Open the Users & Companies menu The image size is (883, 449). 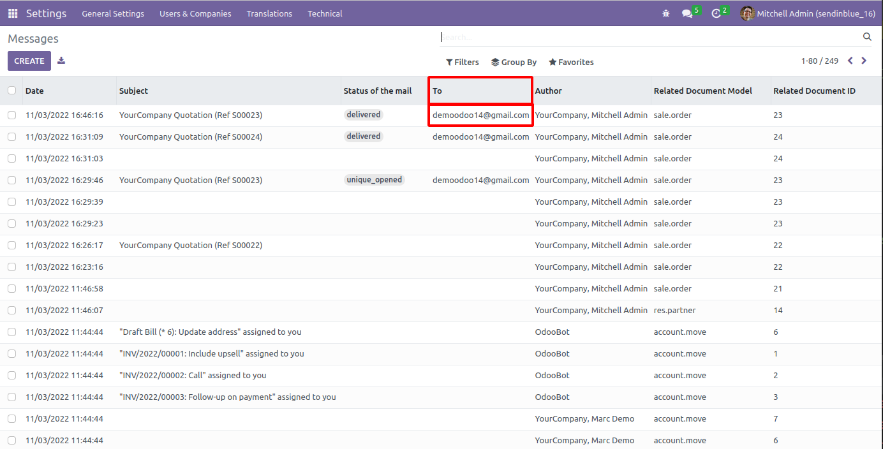point(195,13)
